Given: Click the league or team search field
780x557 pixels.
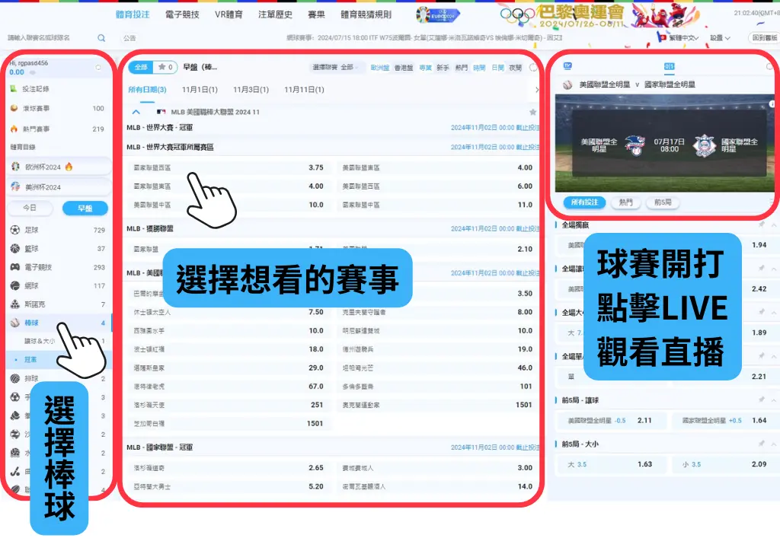Looking at the screenshot, I should (50, 38).
